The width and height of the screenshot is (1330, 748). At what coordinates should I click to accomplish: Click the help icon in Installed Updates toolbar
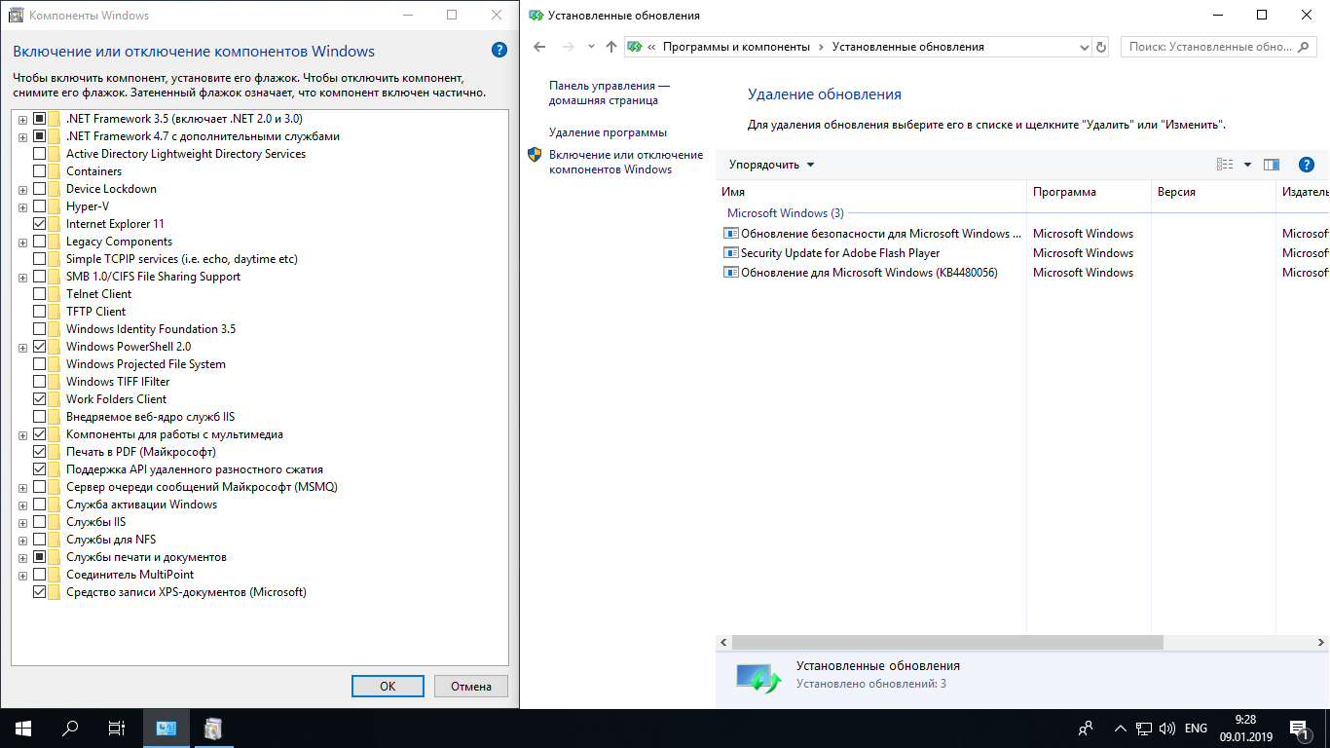(1307, 165)
